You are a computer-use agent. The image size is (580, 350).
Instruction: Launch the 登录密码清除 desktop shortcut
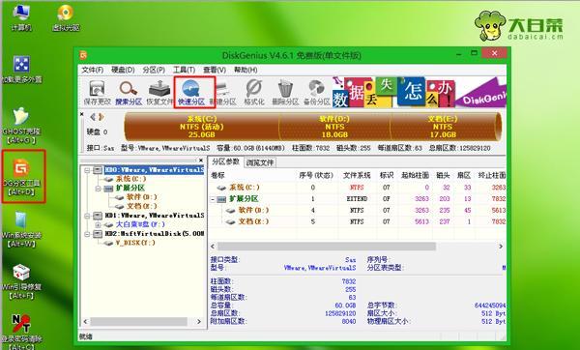(21, 333)
